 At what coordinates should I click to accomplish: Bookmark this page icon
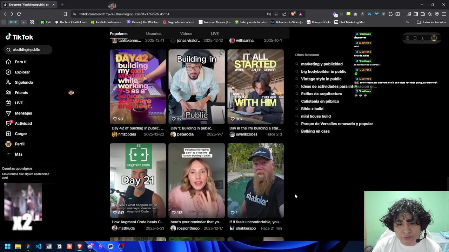click(65, 14)
